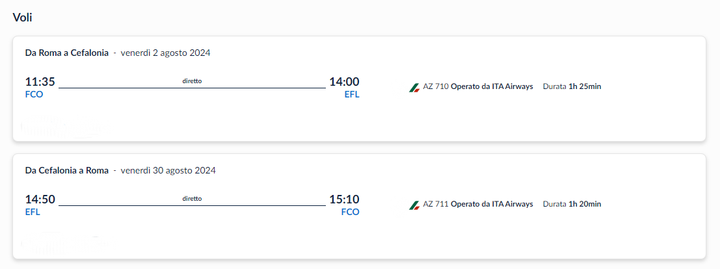Click the 'Da Cefalonia a Roma' heading

[67, 170]
